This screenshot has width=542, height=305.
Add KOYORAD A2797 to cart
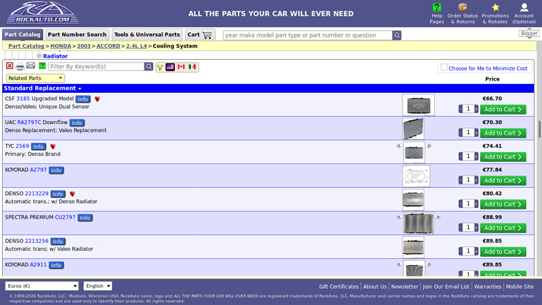click(x=503, y=180)
